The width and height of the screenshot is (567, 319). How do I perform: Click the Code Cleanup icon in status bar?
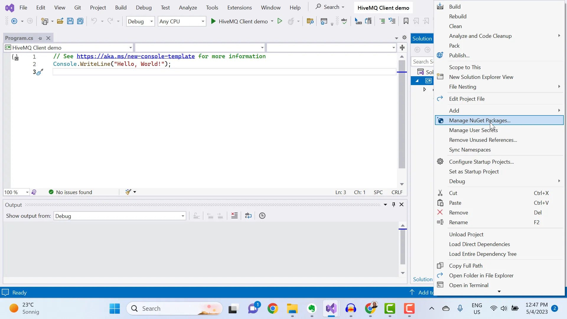(x=128, y=192)
